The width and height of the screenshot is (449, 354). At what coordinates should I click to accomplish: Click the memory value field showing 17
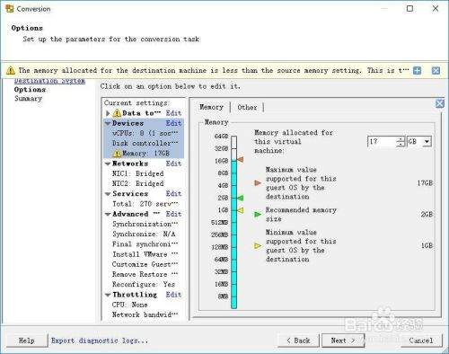pyautogui.click(x=383, y=141)
